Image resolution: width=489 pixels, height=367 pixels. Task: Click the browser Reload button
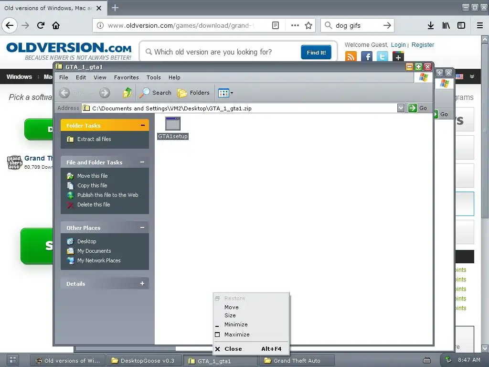point(41,25)
